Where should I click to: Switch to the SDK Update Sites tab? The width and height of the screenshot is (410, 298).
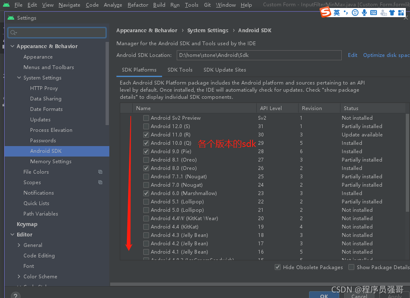click(x=225, y=70)
